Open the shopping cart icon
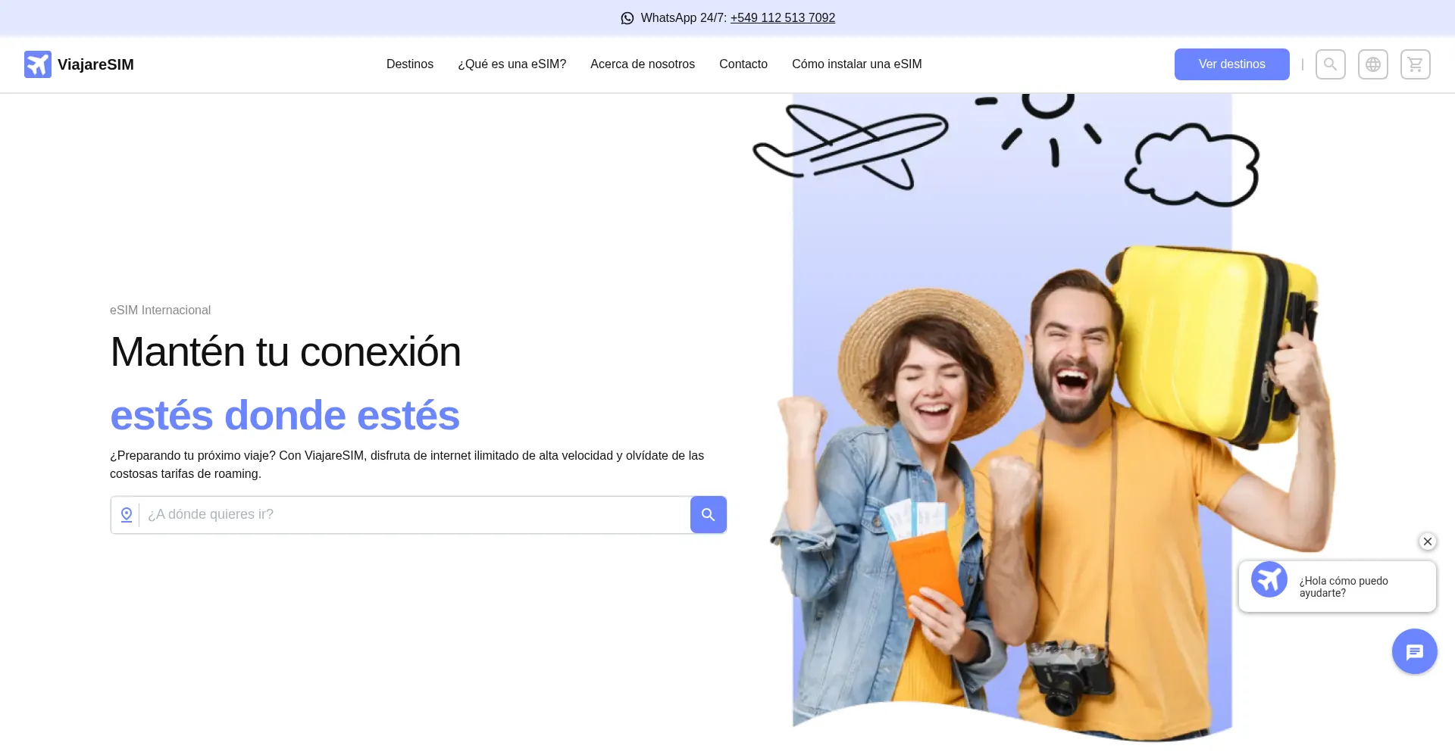1455x752 pixels. (1415, 64)
